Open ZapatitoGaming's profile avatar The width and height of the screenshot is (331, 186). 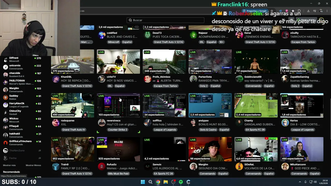(285, 79)
